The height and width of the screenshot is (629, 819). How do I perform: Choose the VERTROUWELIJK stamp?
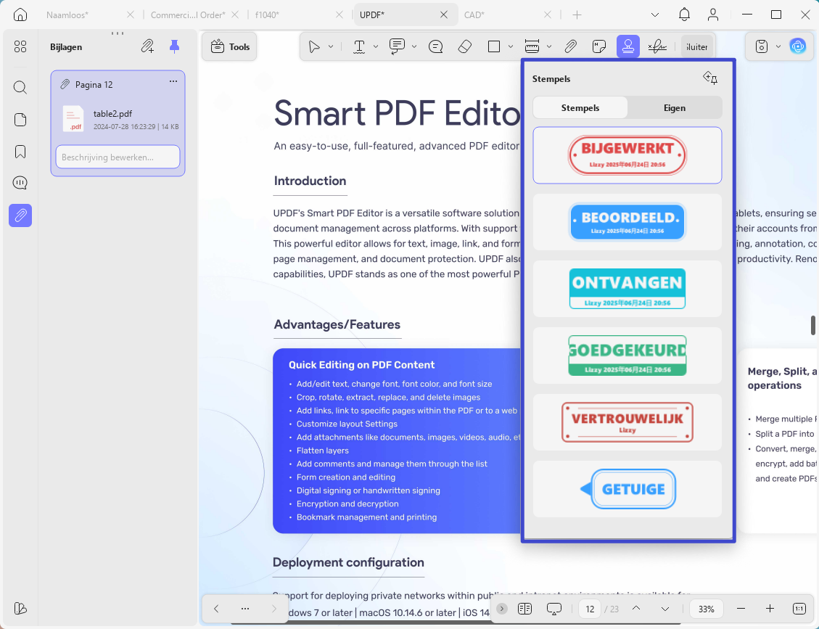point(627,422)
